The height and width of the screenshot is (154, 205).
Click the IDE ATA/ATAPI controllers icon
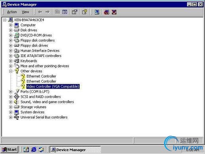click(17, 56)
